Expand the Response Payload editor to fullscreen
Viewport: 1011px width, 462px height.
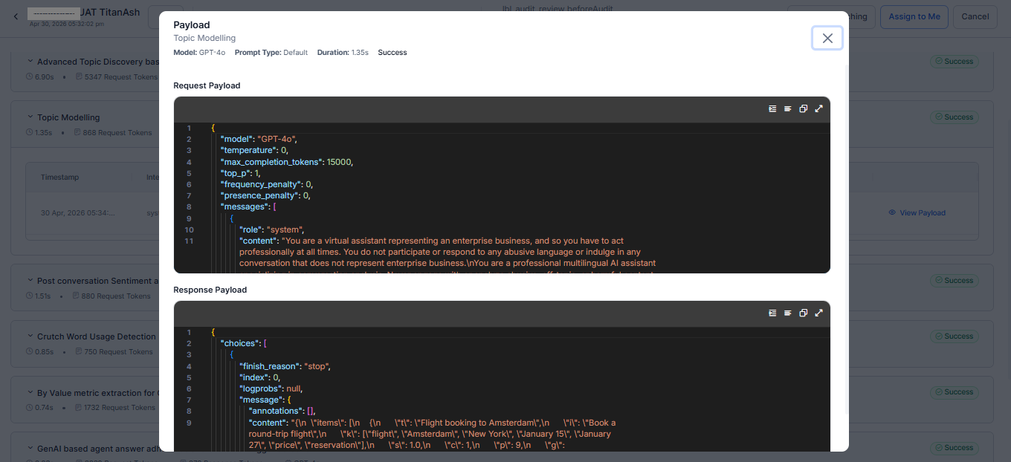coord(819,313)
